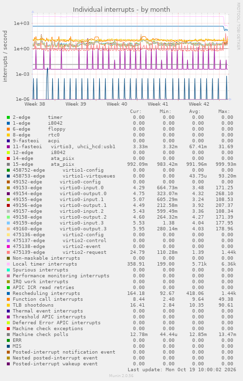Click the 1e-06 y-axis label
The width and height of the screenshot is (243, 381).
coord(22,99)
